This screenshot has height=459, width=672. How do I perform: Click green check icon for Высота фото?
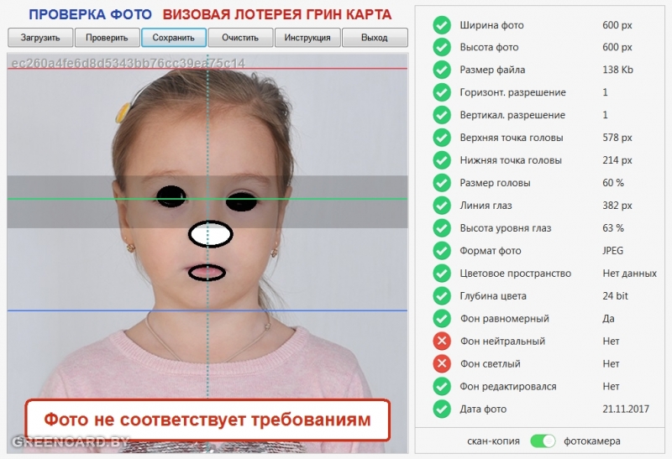[x=442, y=47]
